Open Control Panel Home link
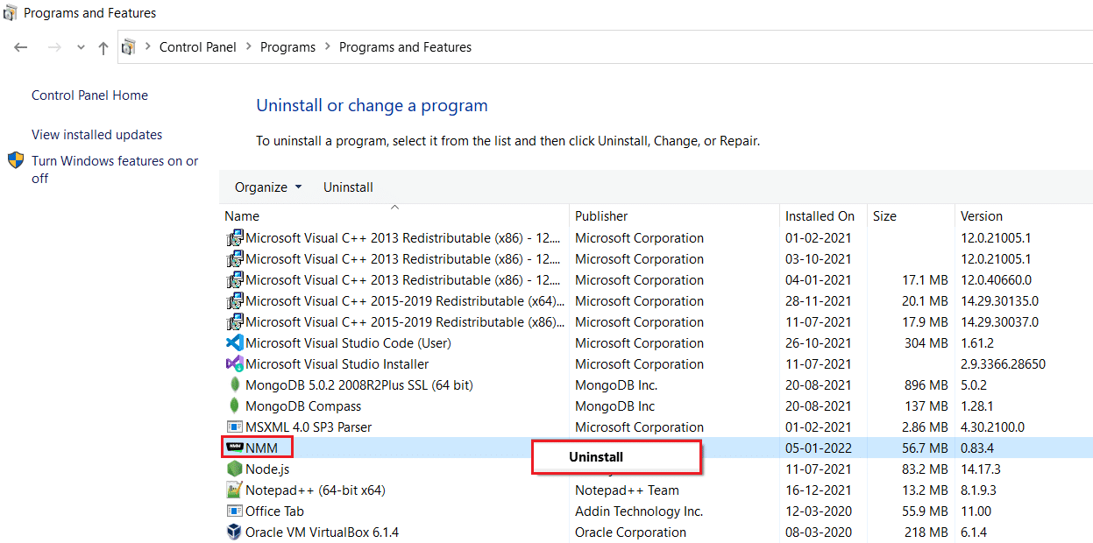Viewport: 1093px width, 543px height. point(89,95)
